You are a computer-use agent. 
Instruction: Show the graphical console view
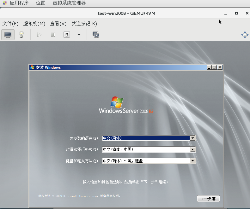[x=8, y=35]
